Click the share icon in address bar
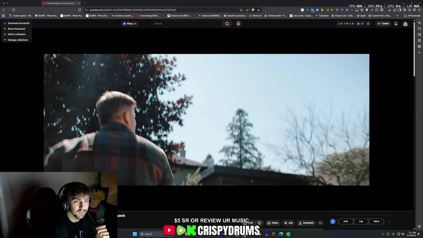423x238 pixels. tap(247, 10)
